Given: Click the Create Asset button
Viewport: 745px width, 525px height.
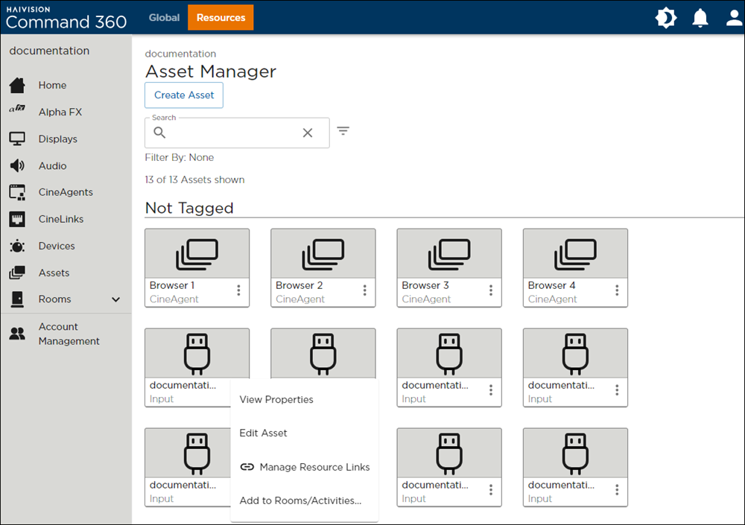Looking at the screenshot, I should pos(183,95).
